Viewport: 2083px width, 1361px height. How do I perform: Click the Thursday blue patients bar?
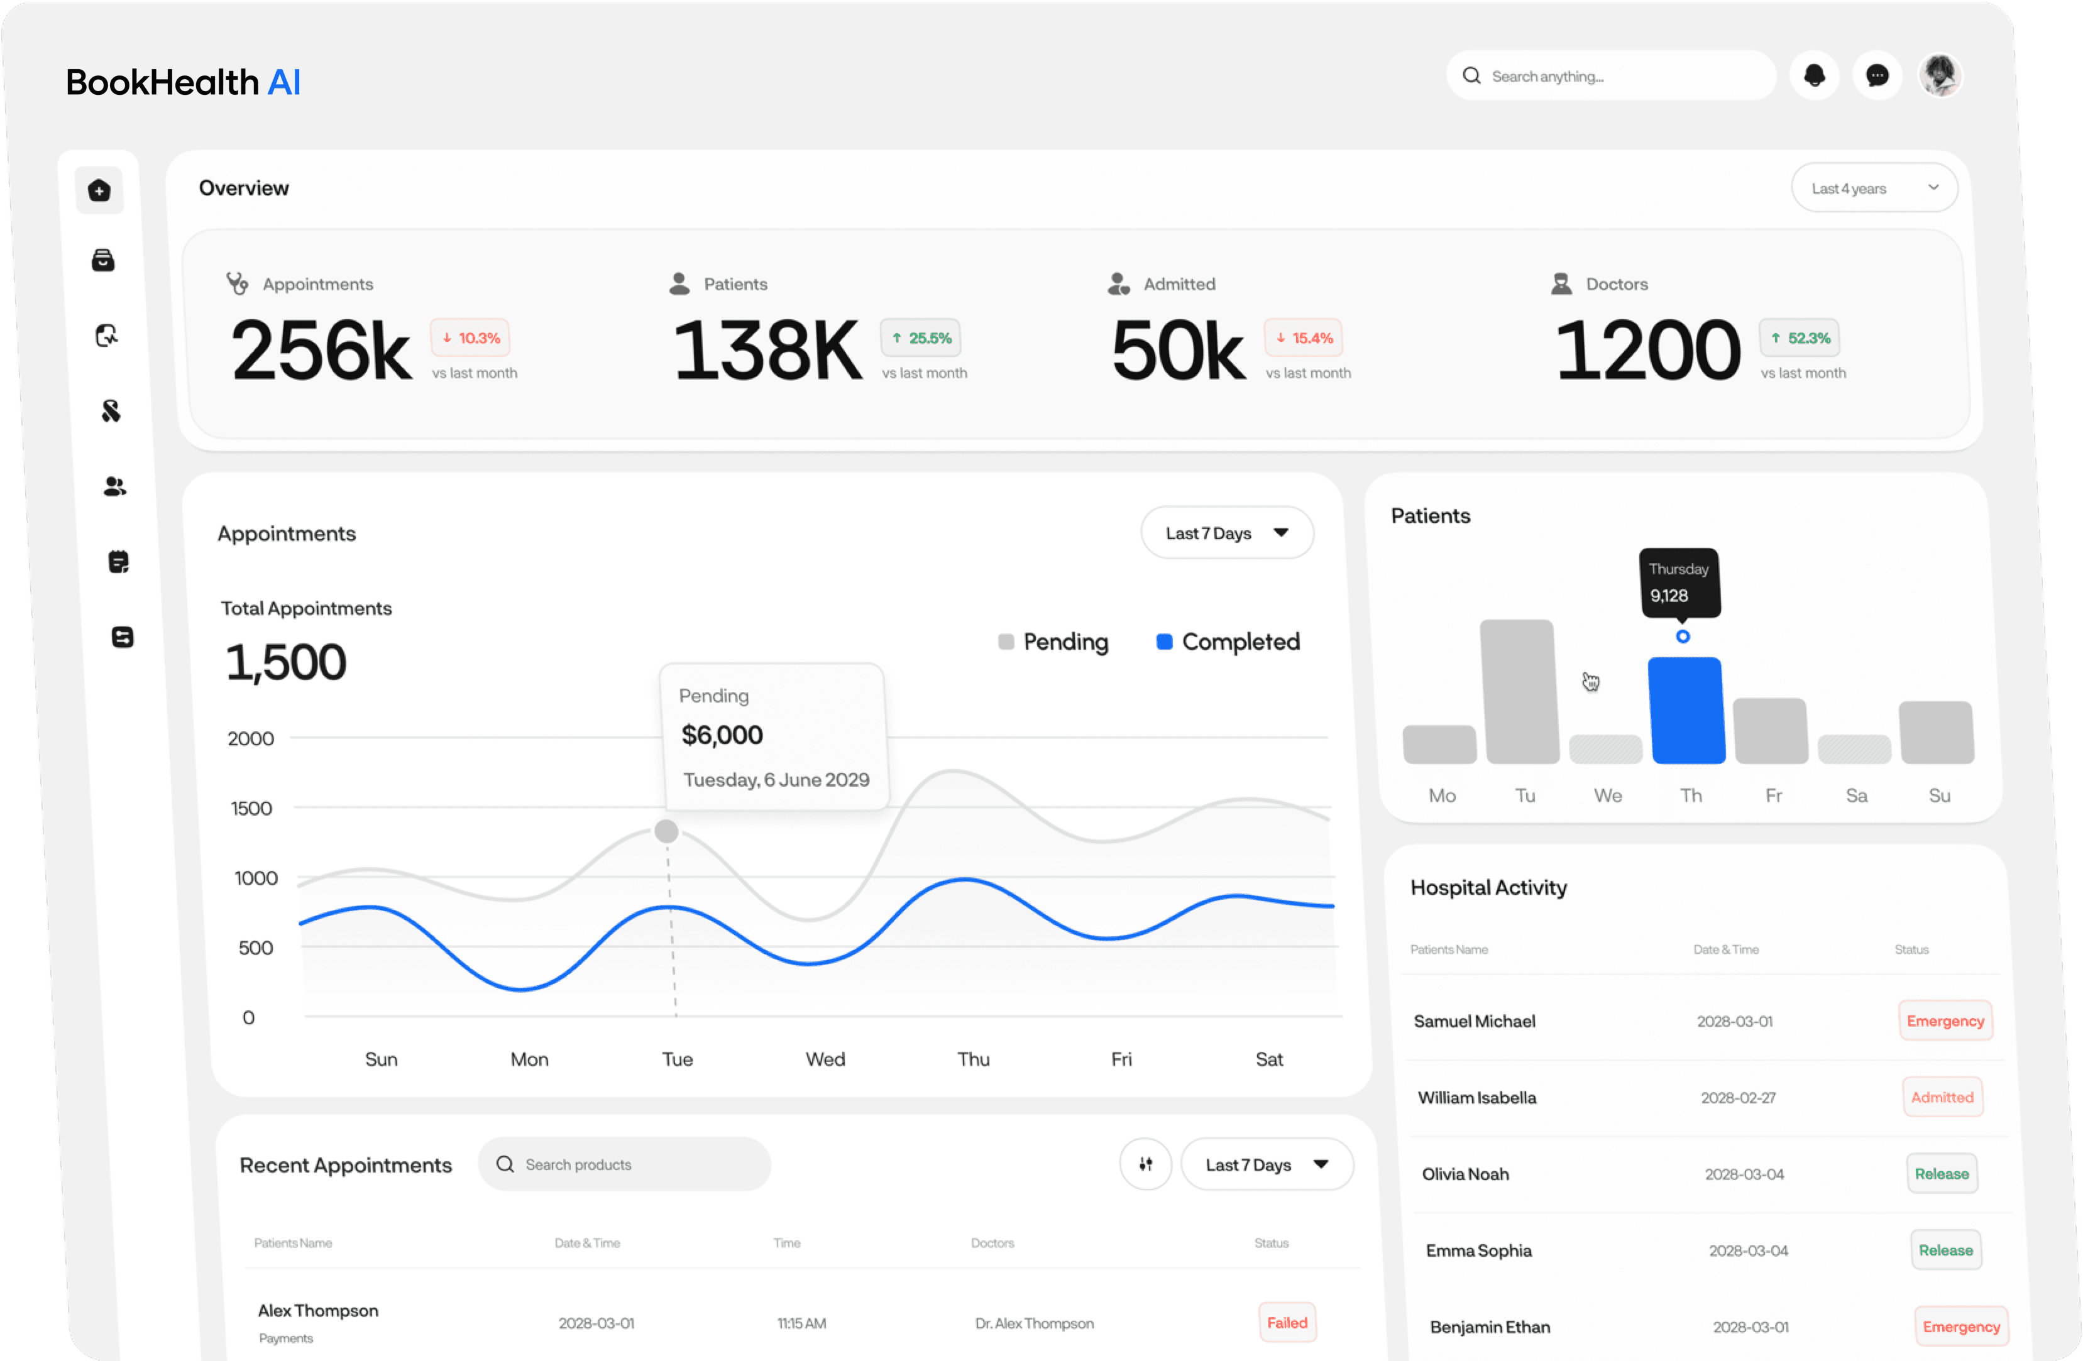[x=1686, y=710]
